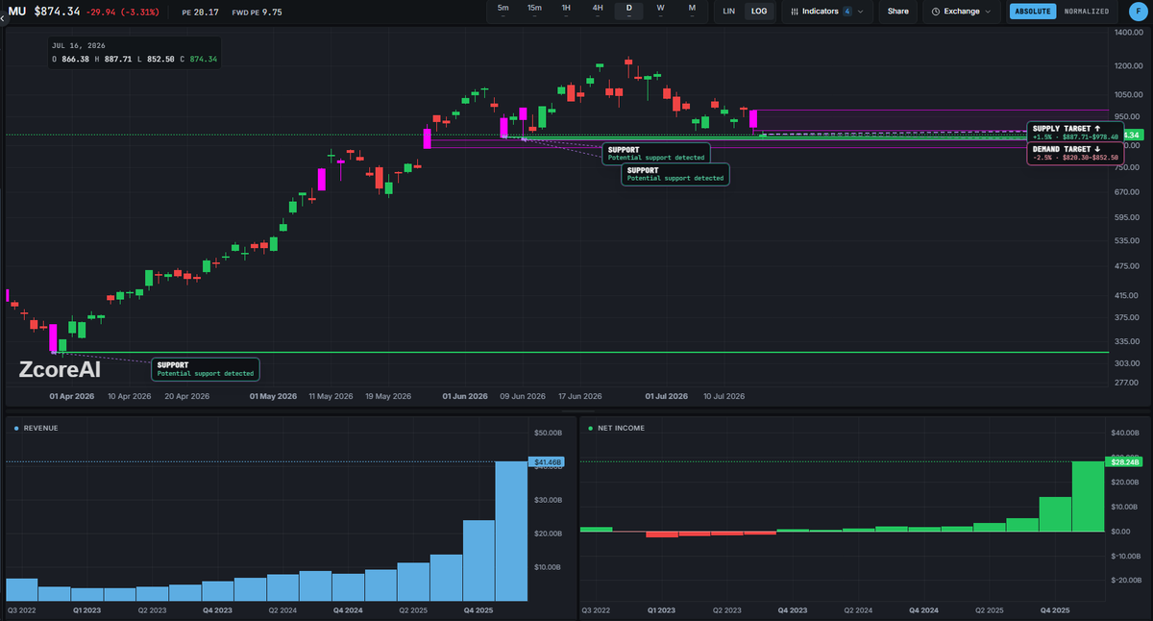The height and width of the screenshot is (621, 1153).
Task: Click the SUPPORT label near April lows
Action: point(206,369)
